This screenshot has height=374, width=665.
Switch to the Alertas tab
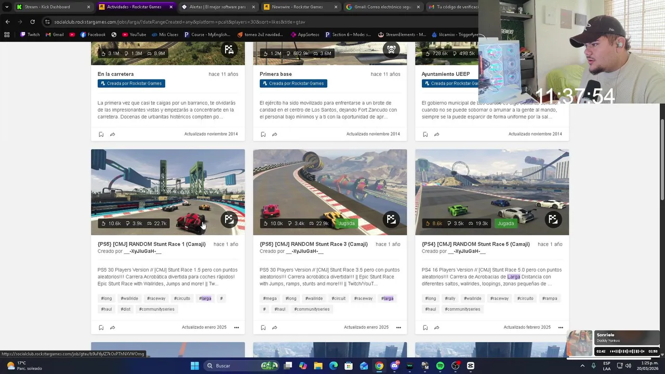[x=218, y=7]
